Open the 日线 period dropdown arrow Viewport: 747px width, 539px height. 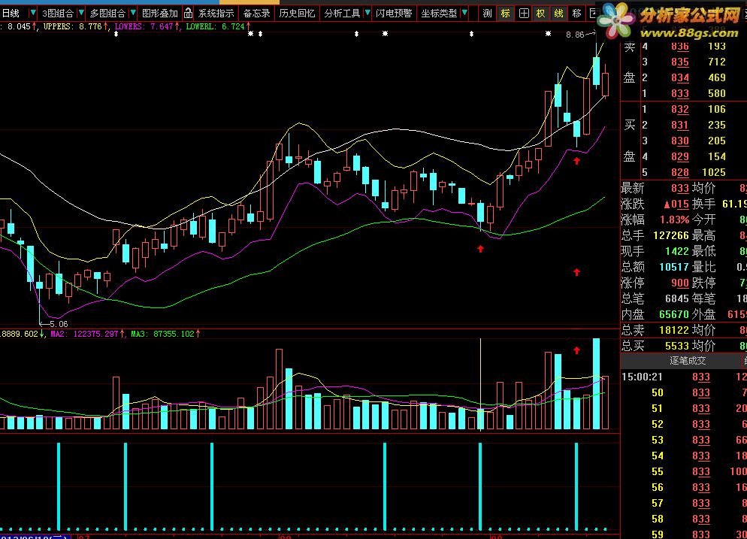[x=33, y=13]
